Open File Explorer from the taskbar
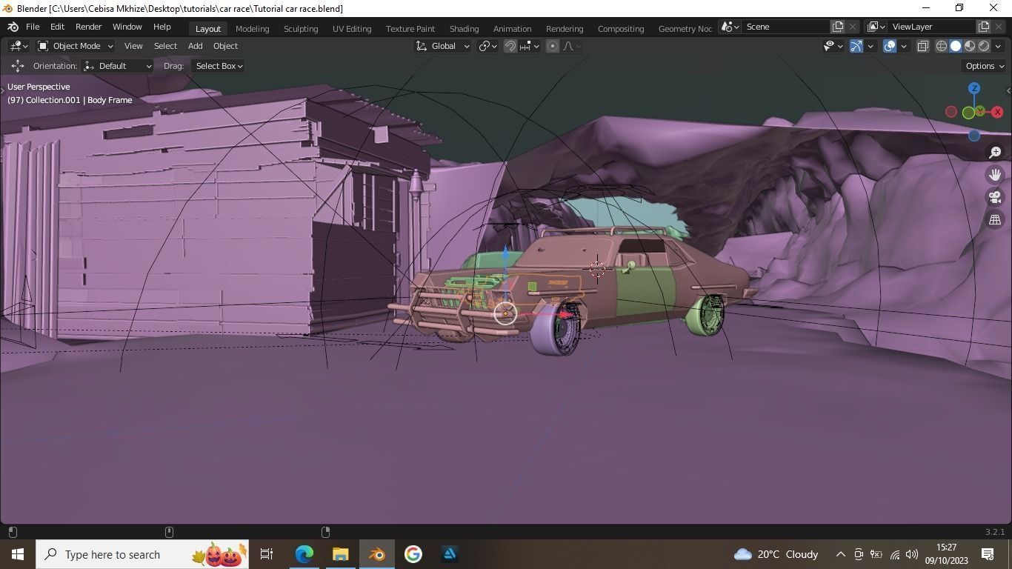The image size is (1012, 569). [x=340, y=554]
